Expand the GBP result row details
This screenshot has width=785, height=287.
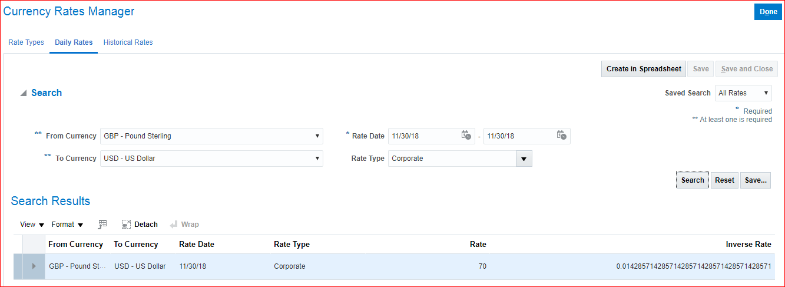34,266
